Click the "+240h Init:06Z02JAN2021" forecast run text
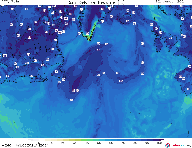Viewport: 192px width, 148px height. [25, 145]
